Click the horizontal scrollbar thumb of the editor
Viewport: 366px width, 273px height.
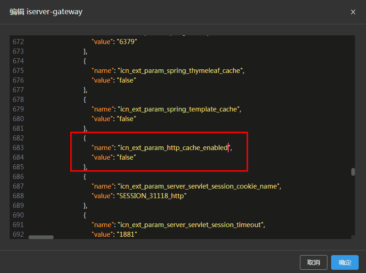[41, 237]
